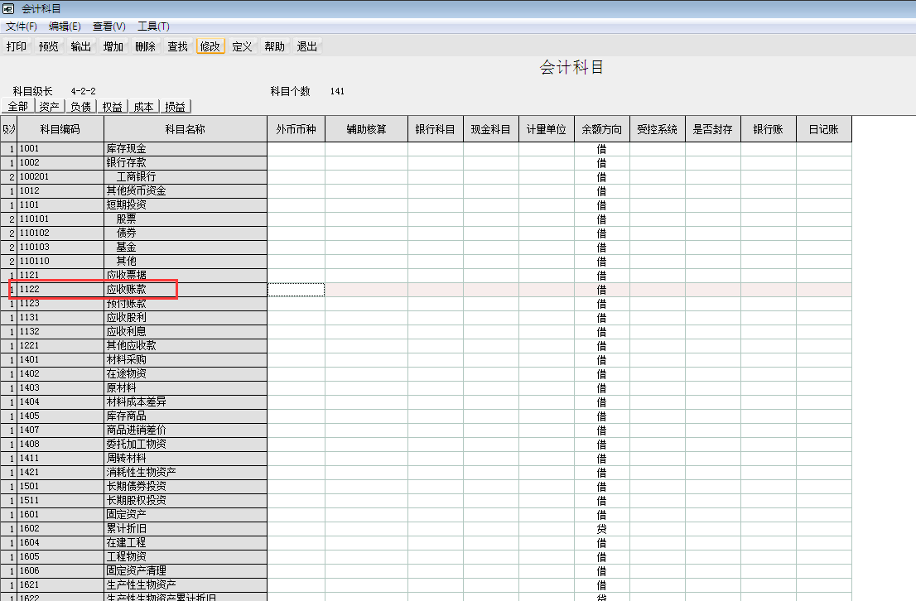
Task: Click the 科目名称 column header
Action: pos(185,129)
